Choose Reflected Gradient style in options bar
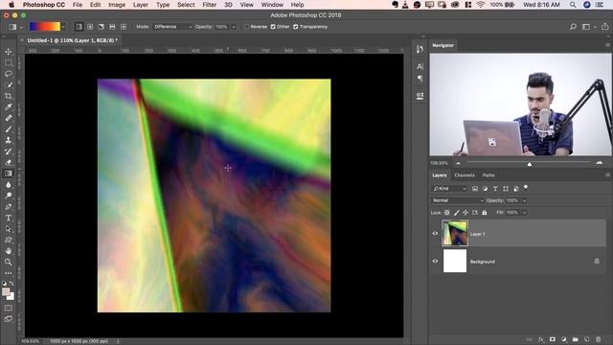Viewport: 613px width, 345px height. pos(112,27)
